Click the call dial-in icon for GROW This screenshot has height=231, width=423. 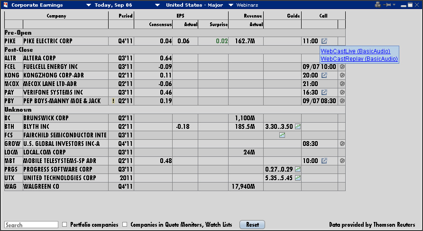[342, 144]
